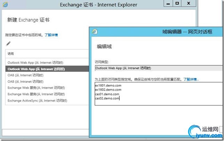This screenshot has width=224, height=141.
Task: Select Outlook Web App (从 Internet 访问时) row
Action: (47, 63)
